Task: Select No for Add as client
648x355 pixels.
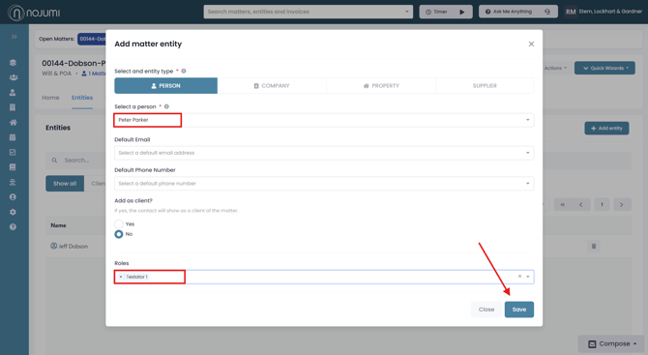Action: click(x=119, y=234)
